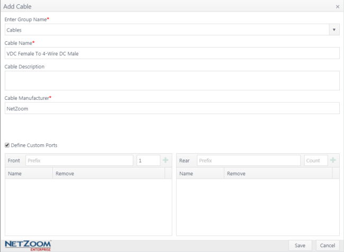Click the Front label
The width and height of the screenshot is (344, 252).
coord(14,161)
